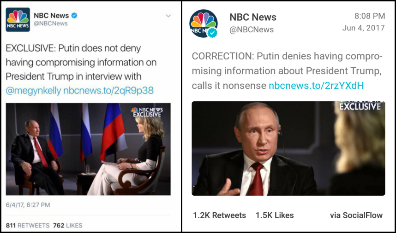
Task: Click the via SocialFlow source label
Action: point(356,215)
